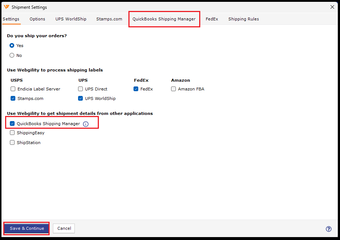This screenshot has width=340, height=240.
Task: Select the Yes radio button
Action: (12, 46)
